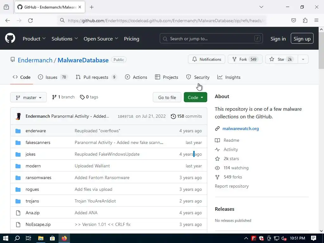Open Windows taskbar search icon
324x243 pixels.
pyautogui.click(x=17, y=238)
